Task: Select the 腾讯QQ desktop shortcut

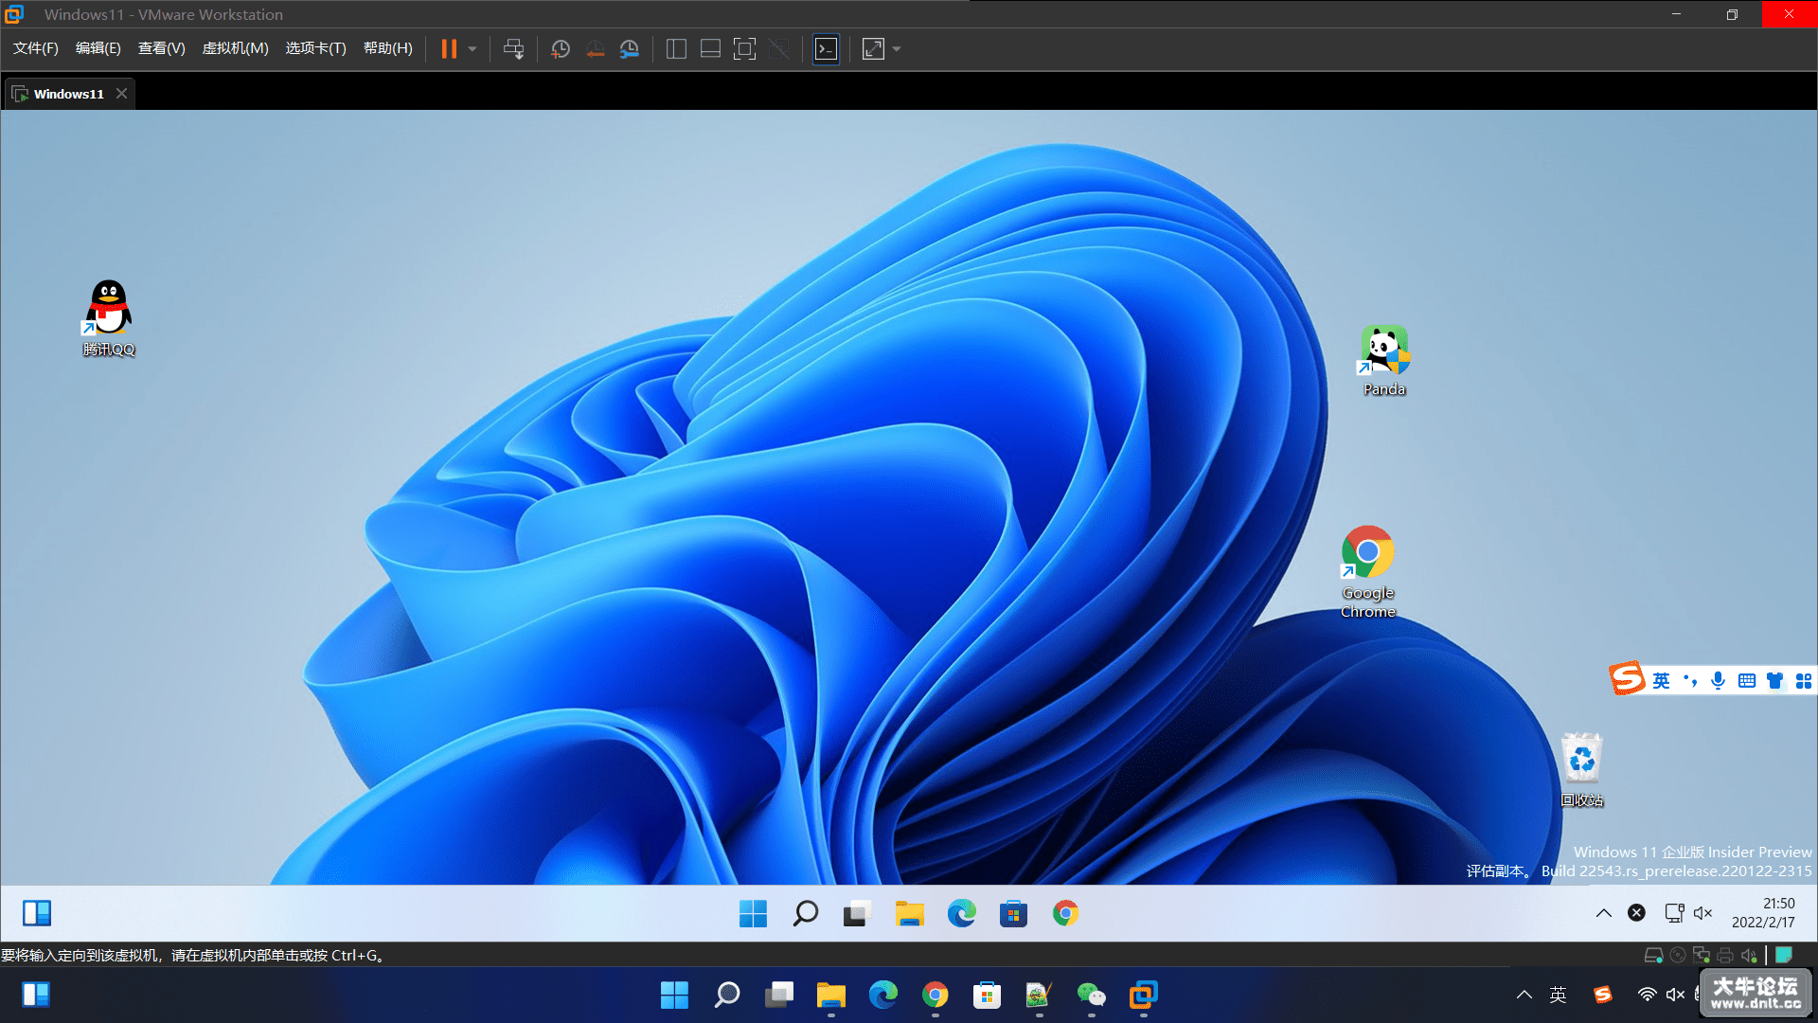Action: pos(109,318)
